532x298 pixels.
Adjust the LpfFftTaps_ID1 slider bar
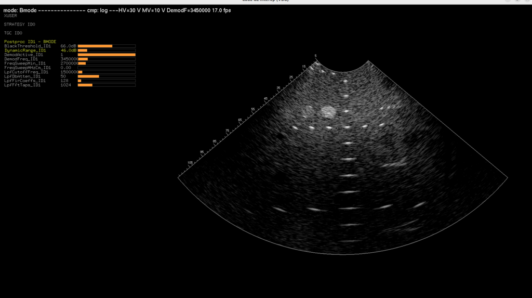click(107, 85)
